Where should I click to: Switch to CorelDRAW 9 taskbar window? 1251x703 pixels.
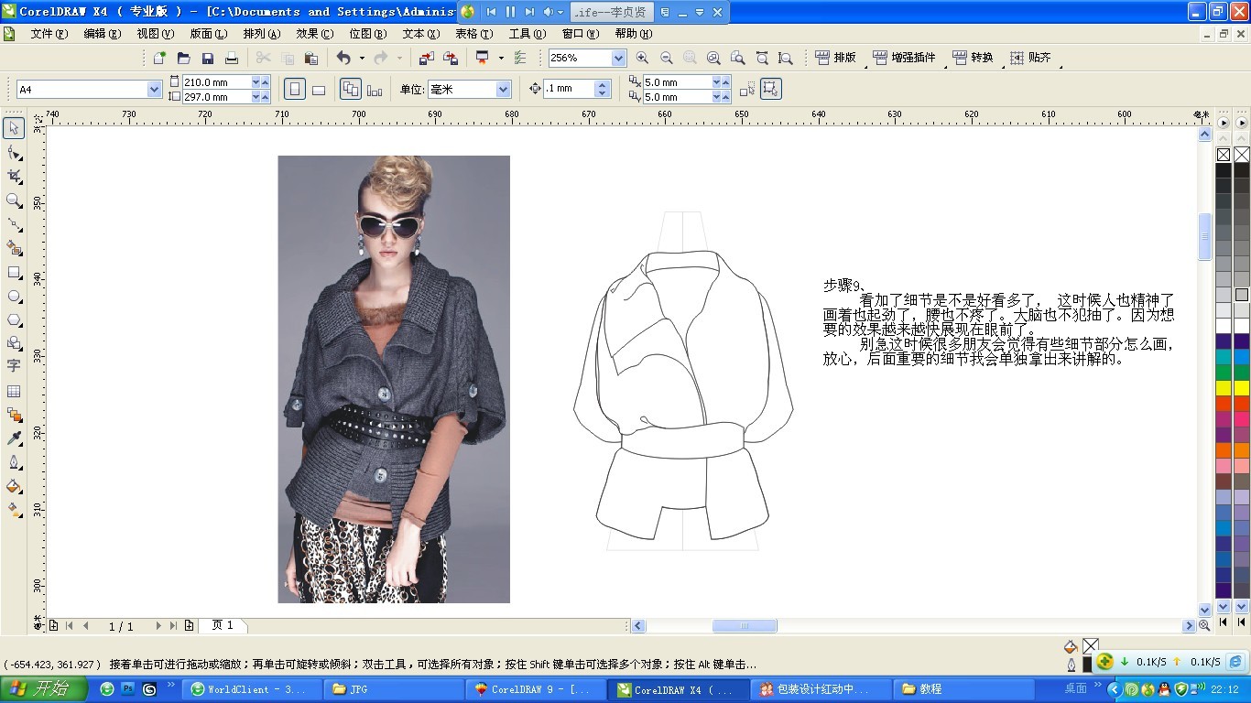coord(536,689)
